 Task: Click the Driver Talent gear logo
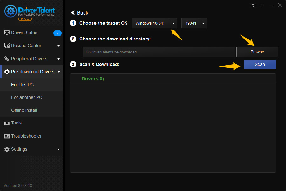[x=10, y=11]
